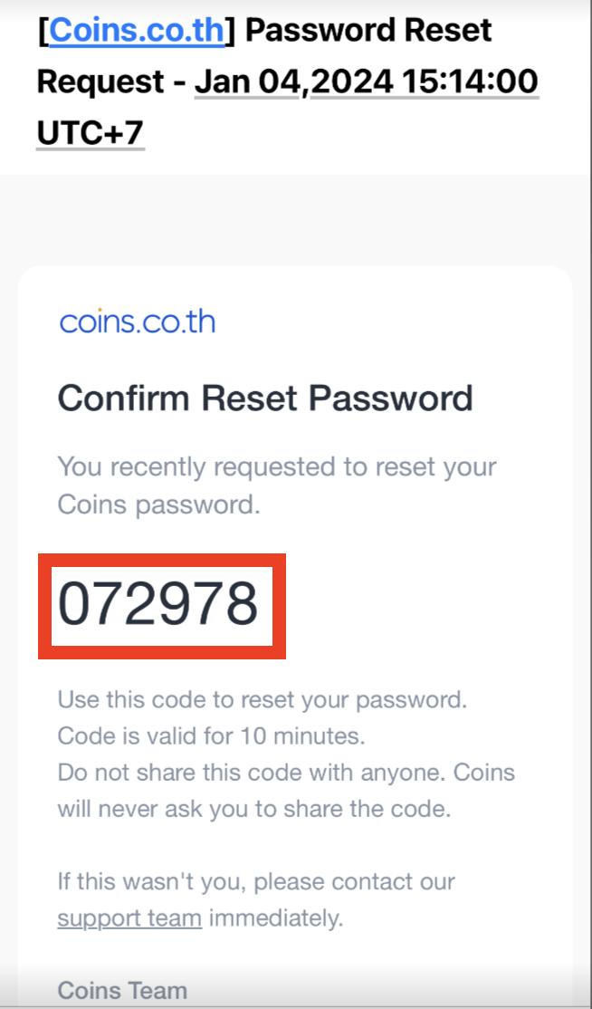Tap the 072978 reset code
The image size is (592, 1009).
(158, 605)
